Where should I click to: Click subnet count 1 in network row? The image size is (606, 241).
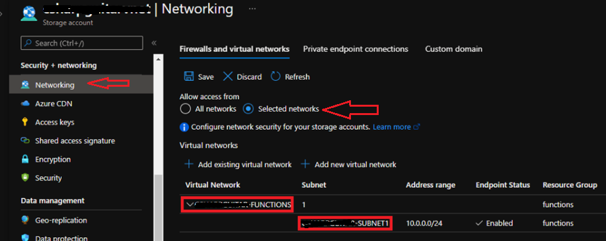coord(304,205)
